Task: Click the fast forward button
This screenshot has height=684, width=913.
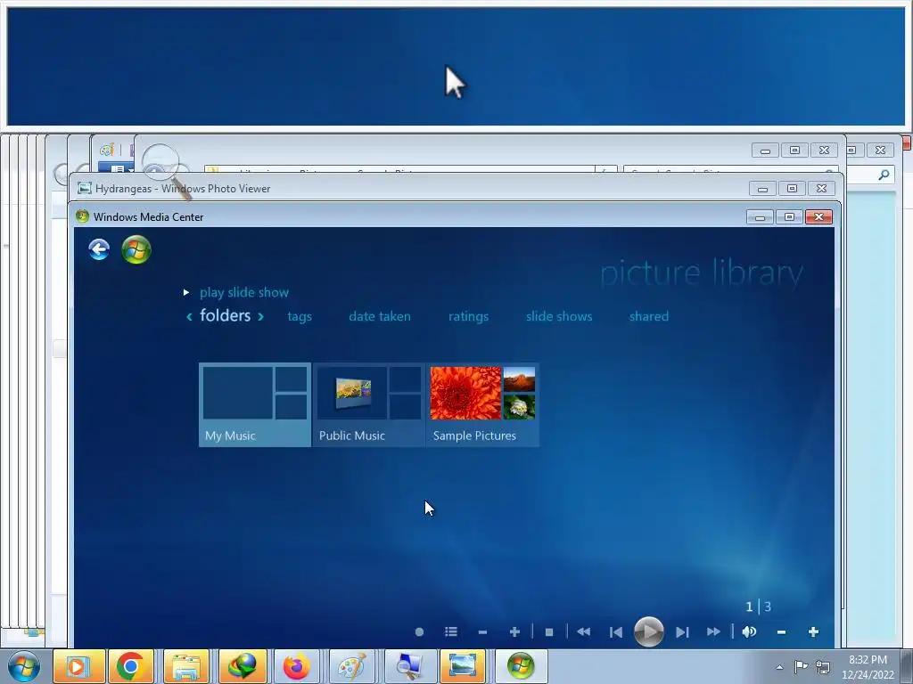Action: click(713, 631)
